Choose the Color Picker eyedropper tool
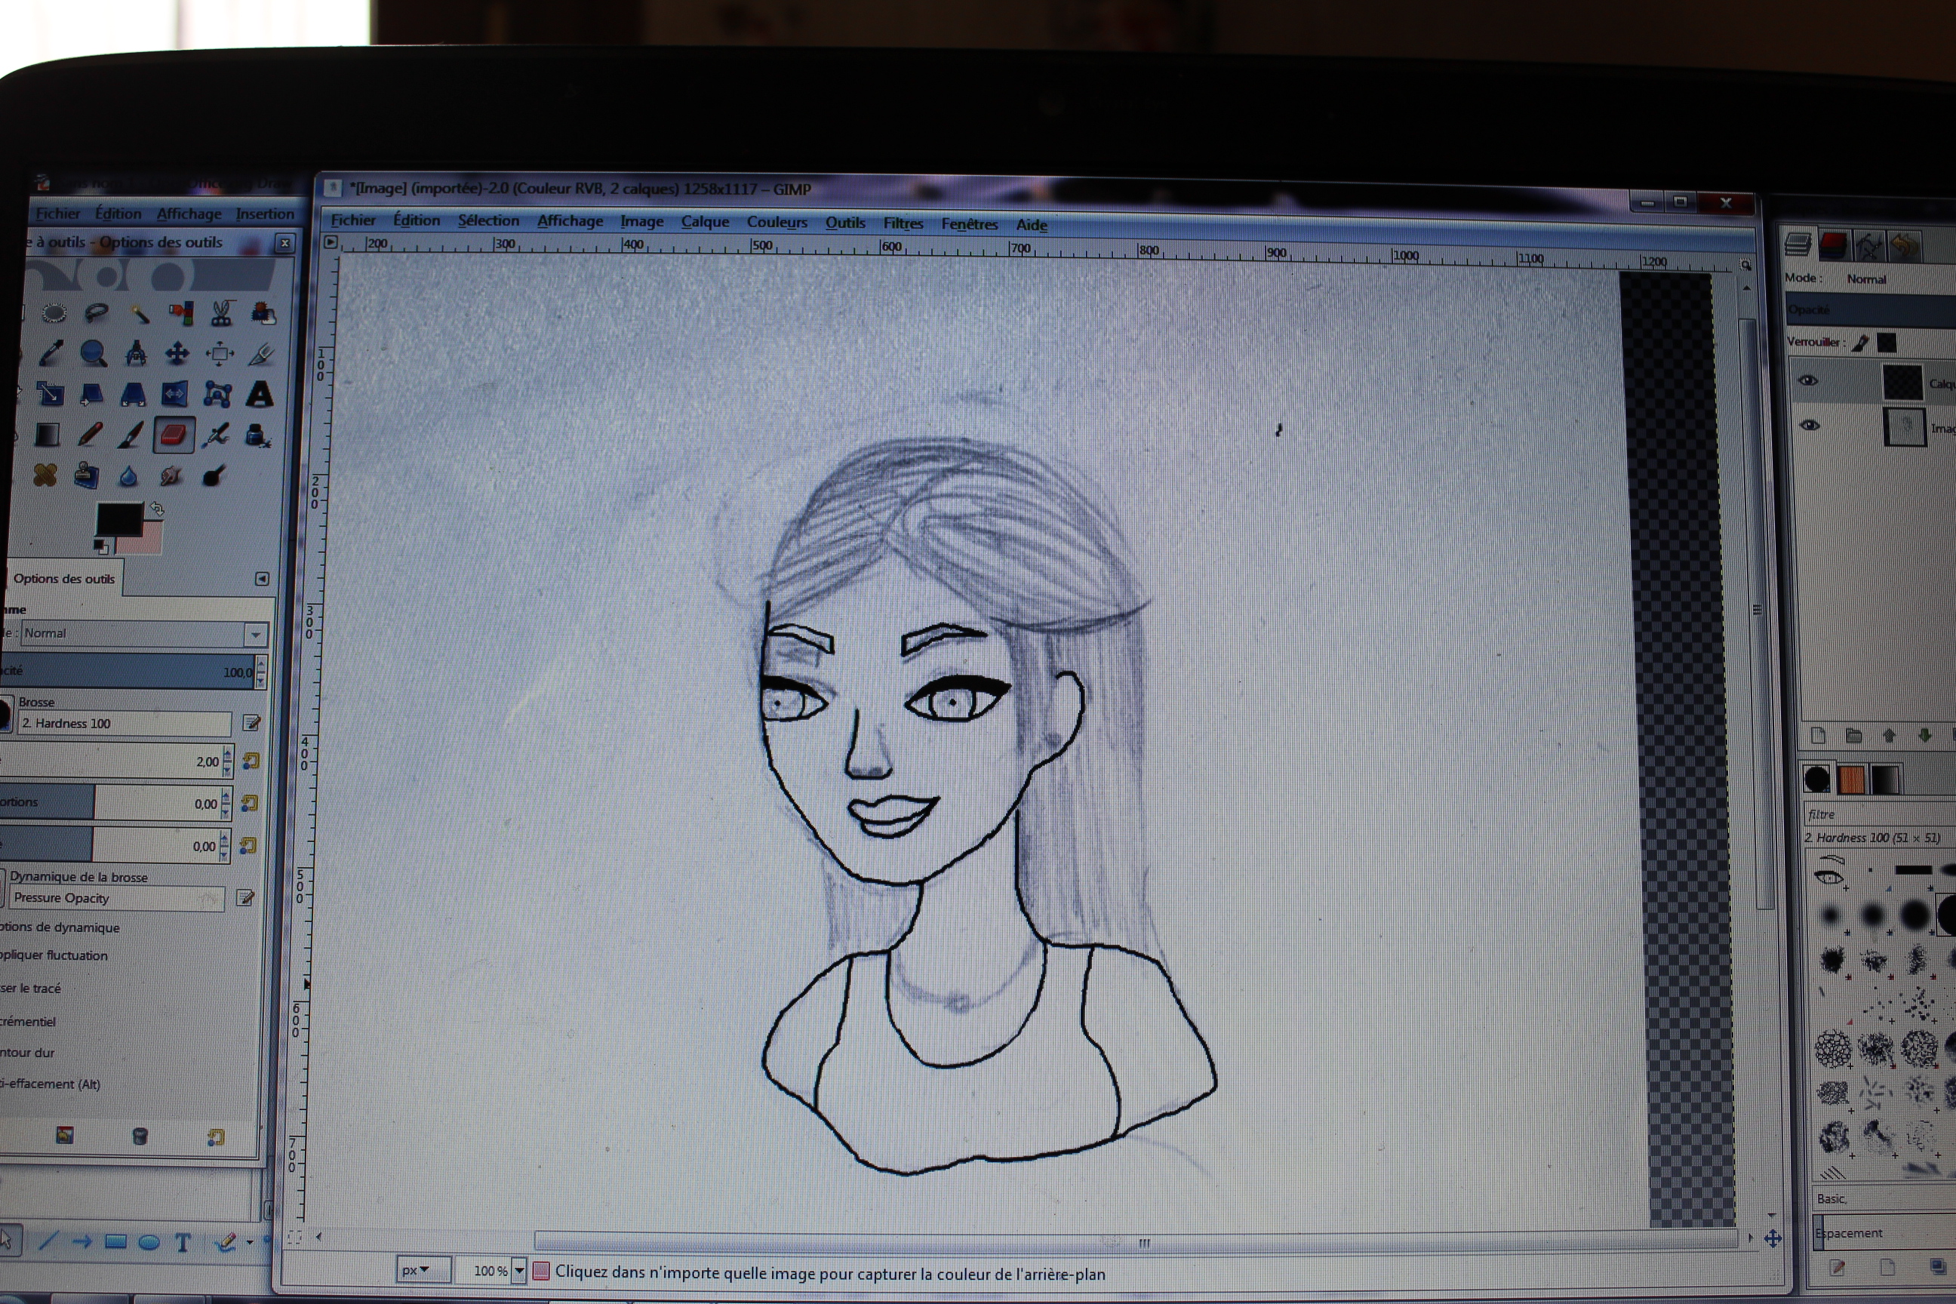This screenshot has height=1304, width=1956. 51,353
